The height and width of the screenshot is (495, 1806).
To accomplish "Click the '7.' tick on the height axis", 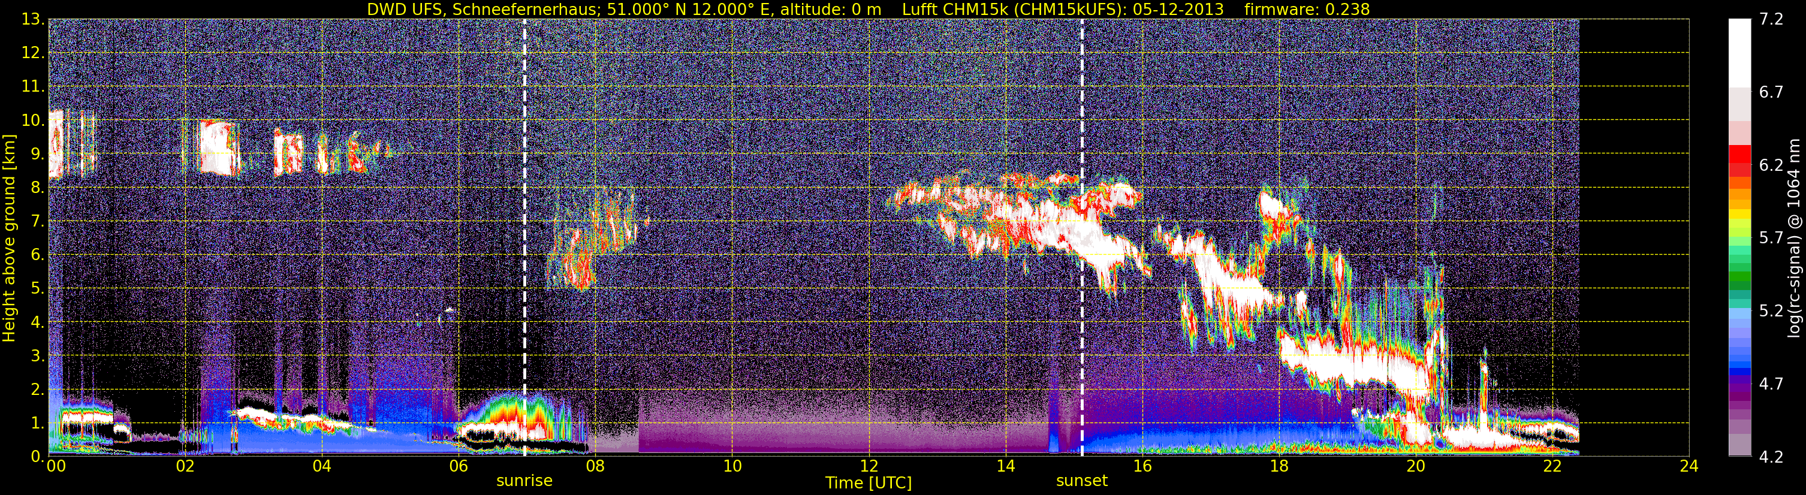I will [38, 222].
